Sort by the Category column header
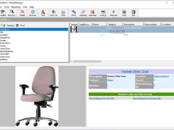This screenshot has height=130, width=174. 115,24
